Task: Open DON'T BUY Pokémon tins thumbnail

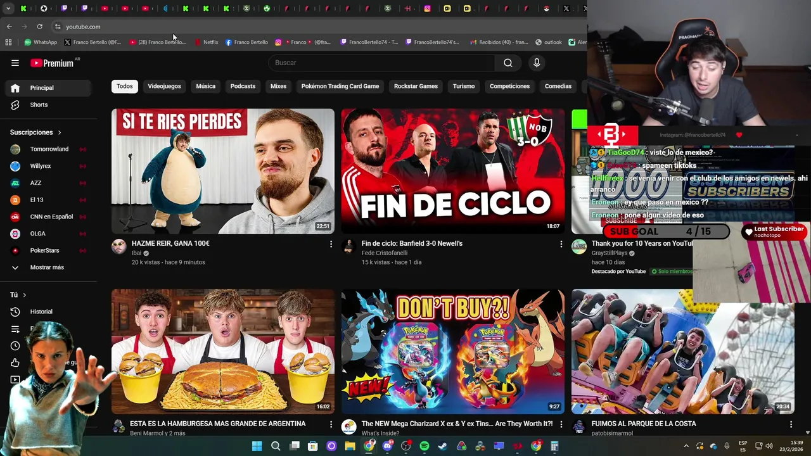Action: click(452, 351)
